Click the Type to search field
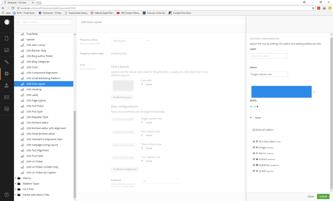Viewport: 333px width, 201px height. tap(45, 22)
